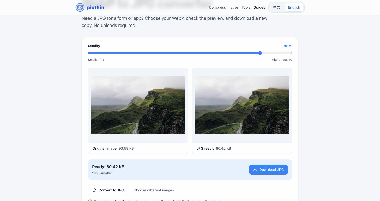Click the picthin envelope logo icon
This screenshot has width=380, height=201.
(x=80, y=7)
